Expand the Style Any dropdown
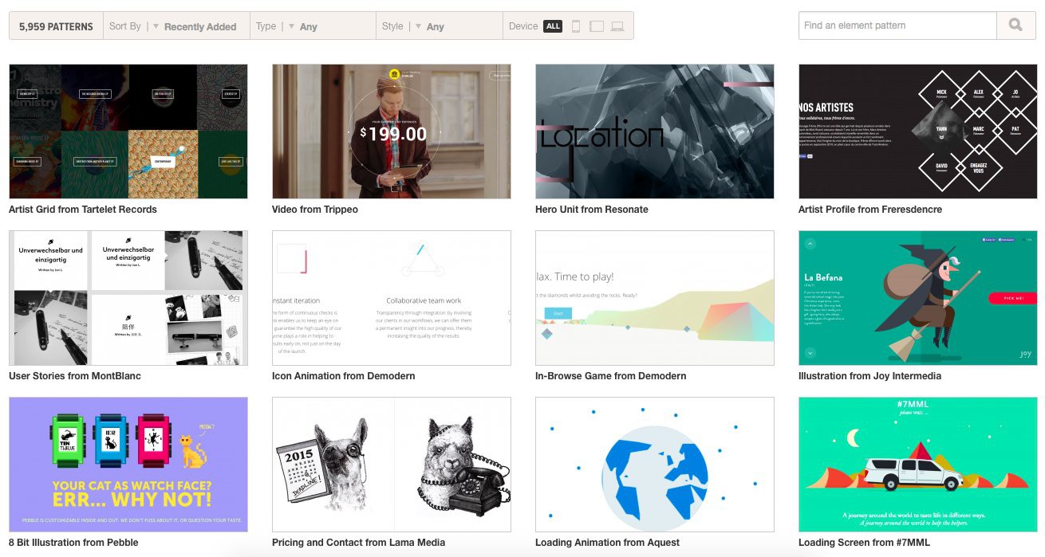The width and height of the screenshot is (1045, 557). [439, 26]
